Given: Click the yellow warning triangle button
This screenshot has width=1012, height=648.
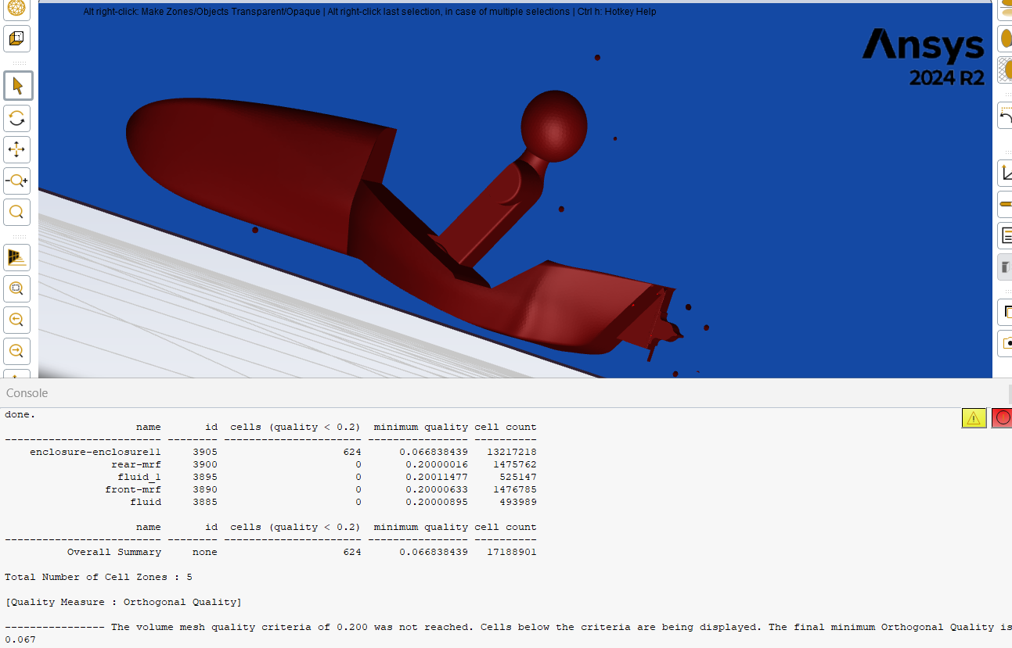Looking at the screenshot, I should point(974,418).
